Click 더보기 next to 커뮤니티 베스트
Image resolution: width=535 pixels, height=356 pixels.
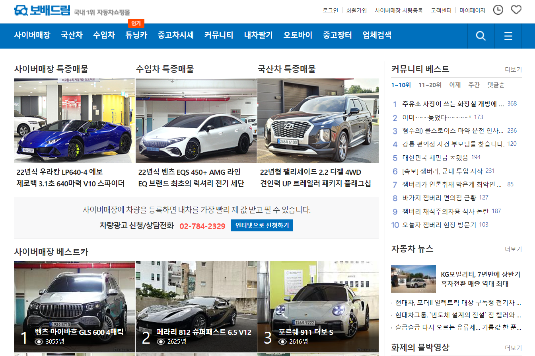pos(513,70)
